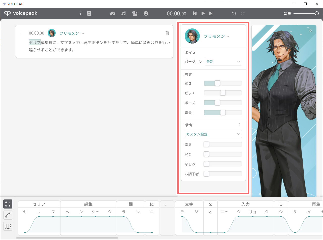323x240 pixels.
Task: Redo the last action
Action: [x=243, y=13]
